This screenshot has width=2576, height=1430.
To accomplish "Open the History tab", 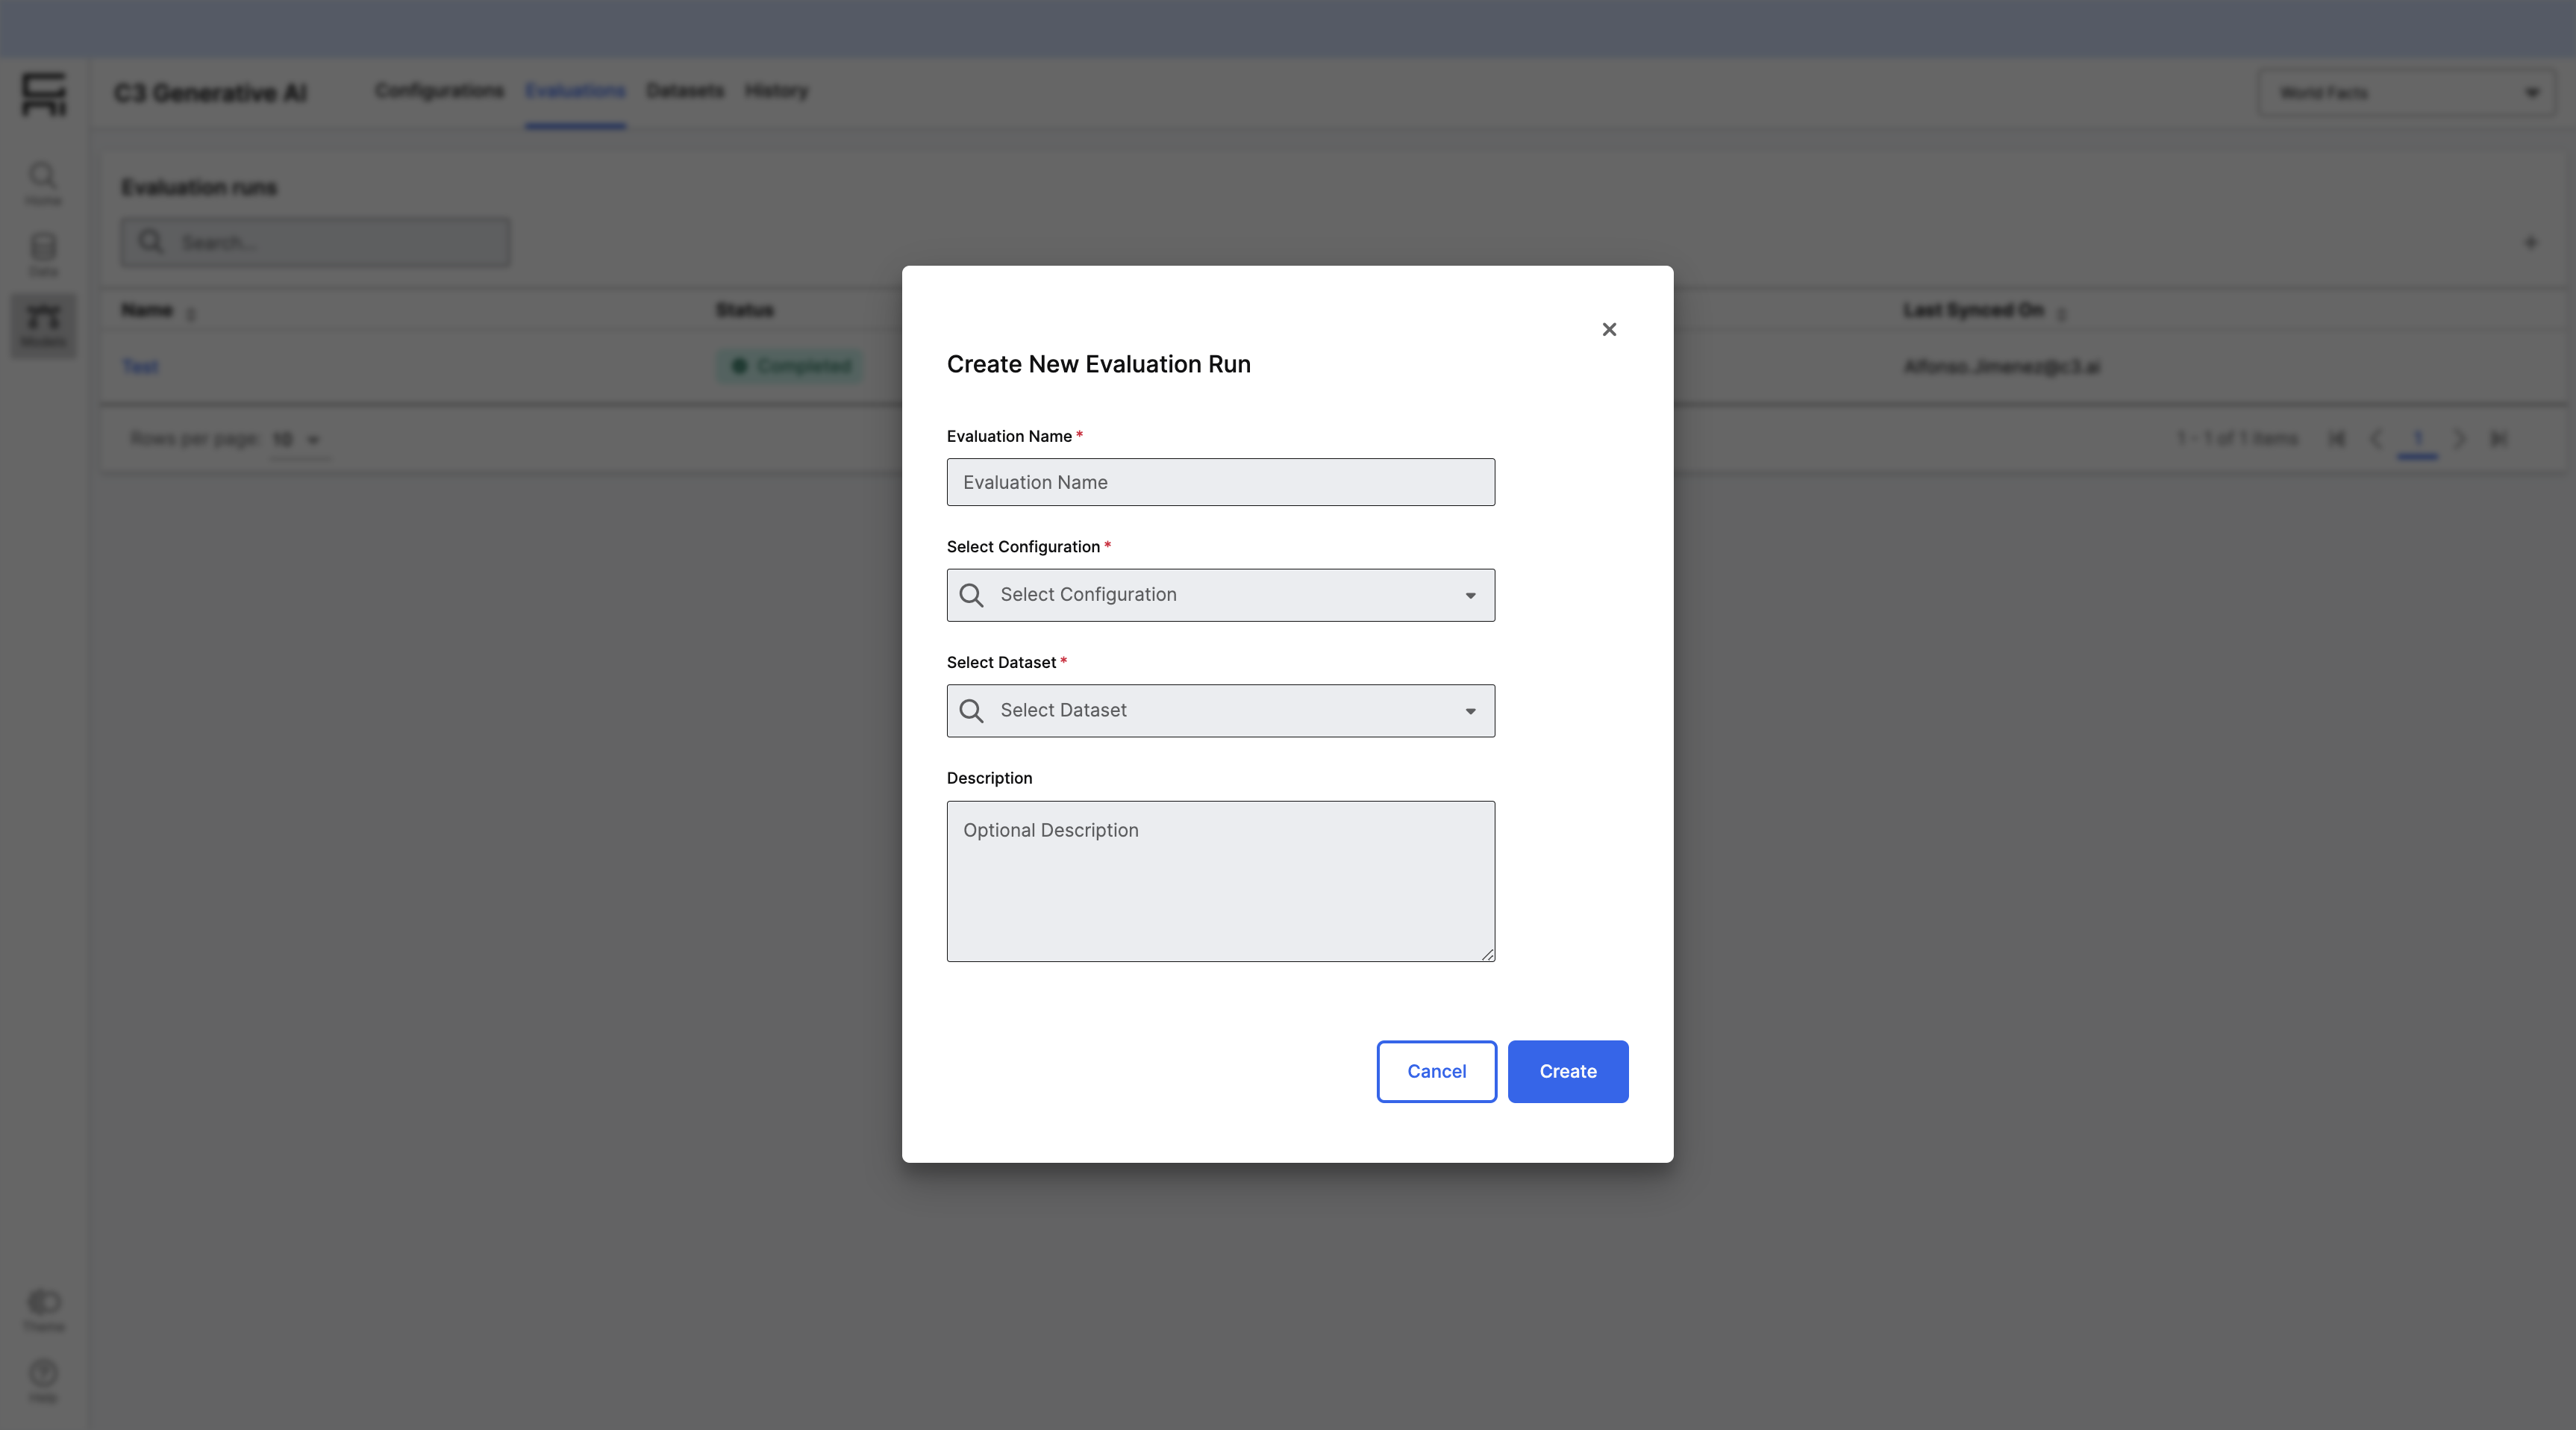I will click(x=776, y=91).
